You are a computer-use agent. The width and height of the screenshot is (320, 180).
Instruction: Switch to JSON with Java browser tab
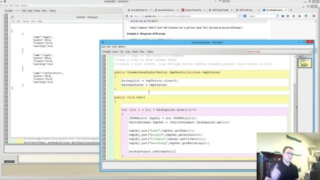tap(247, 10)
